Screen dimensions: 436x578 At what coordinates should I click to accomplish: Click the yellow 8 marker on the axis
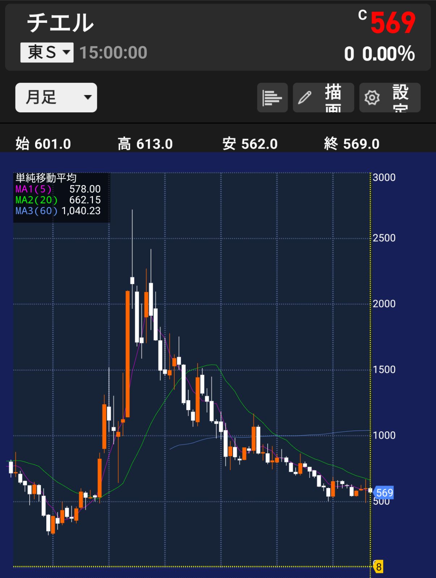click(x=378, y=567)
